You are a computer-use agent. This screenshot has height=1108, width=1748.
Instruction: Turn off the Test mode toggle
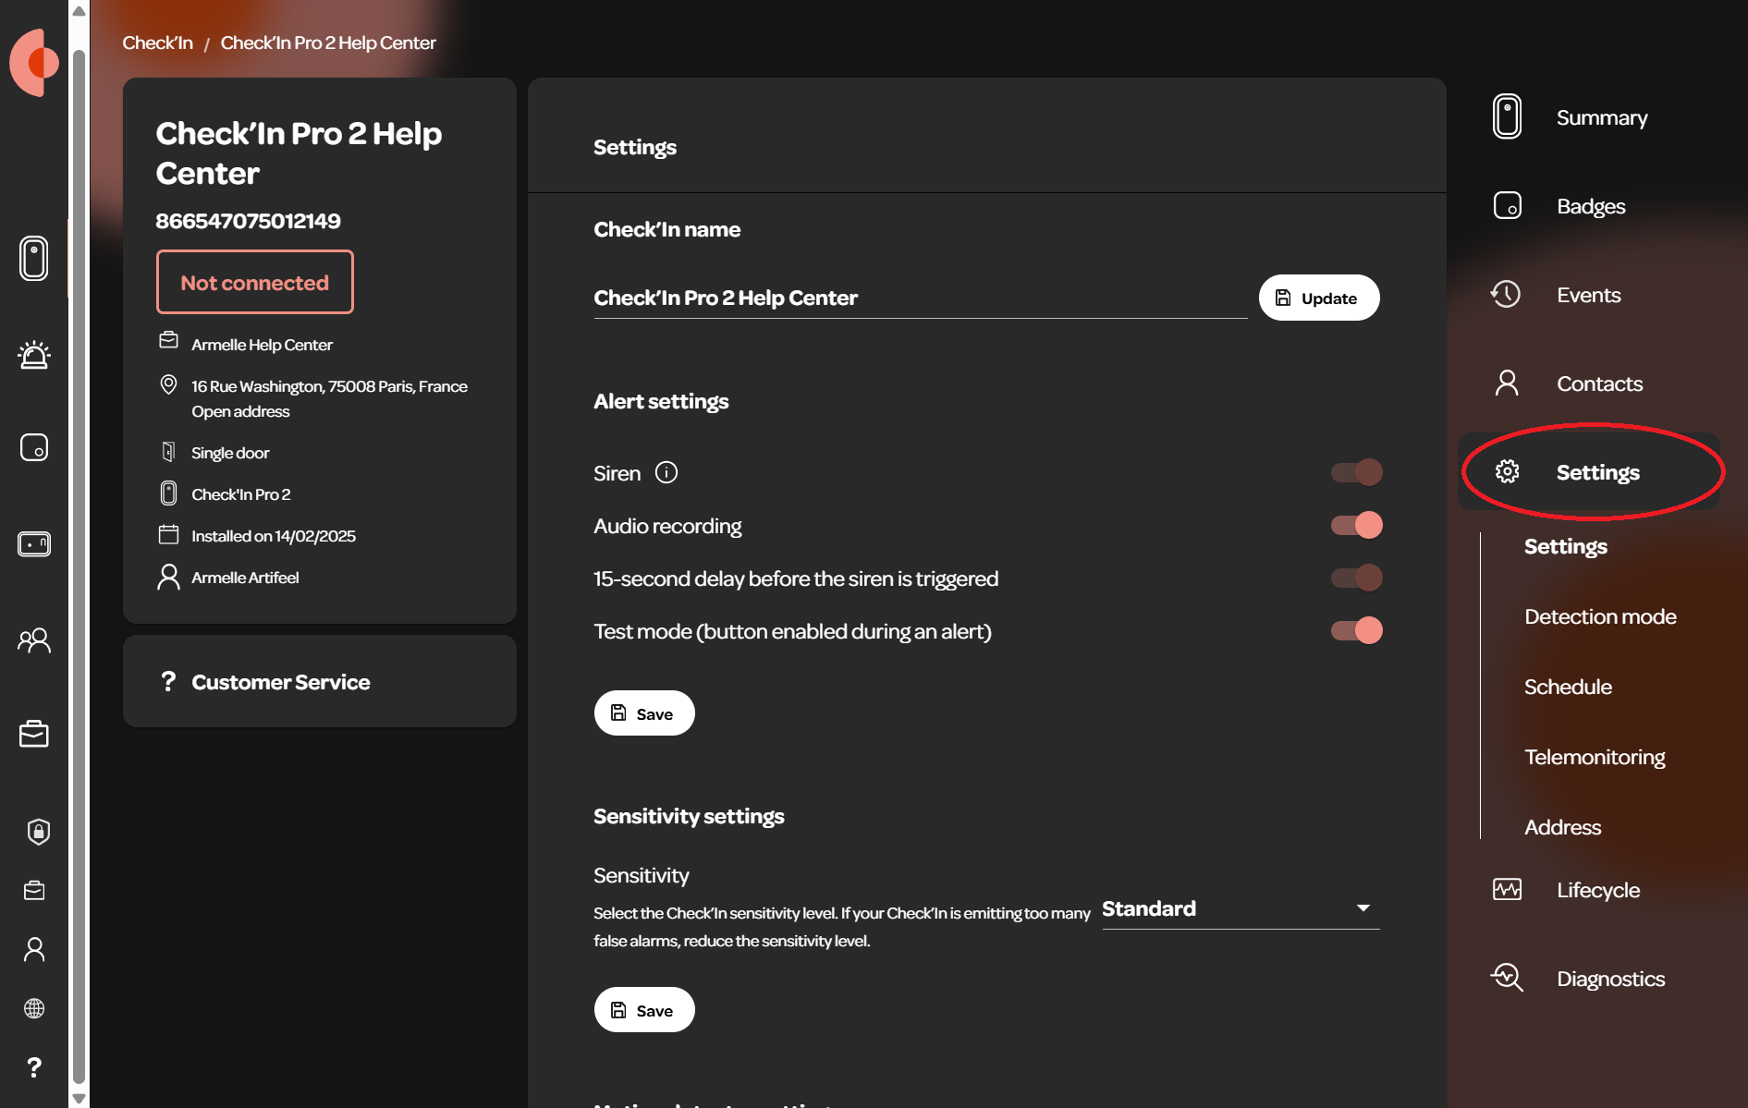tap(1356, 630)
